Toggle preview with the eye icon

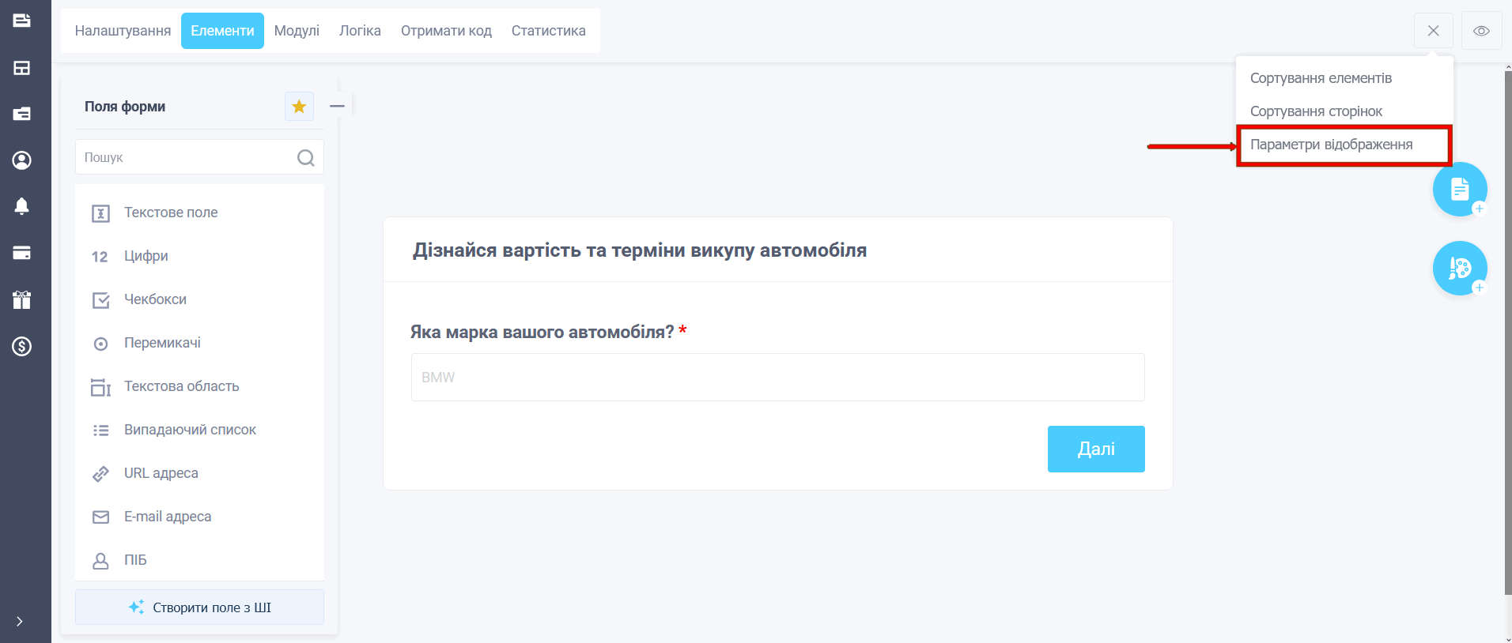click(1481, 31)
